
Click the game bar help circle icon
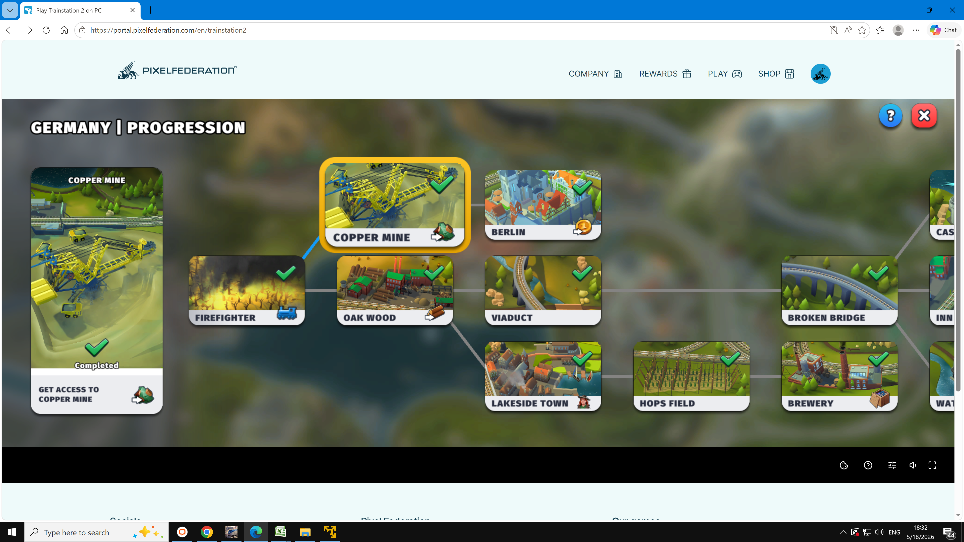coord(868,465)
